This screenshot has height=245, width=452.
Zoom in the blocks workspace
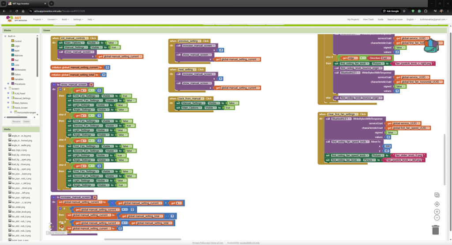(x=437, y=212)
